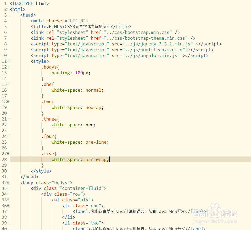The height and width of the screenshot is (230, 251).
Task: Click the normal white-space value
Action: [x=93, y=90]
